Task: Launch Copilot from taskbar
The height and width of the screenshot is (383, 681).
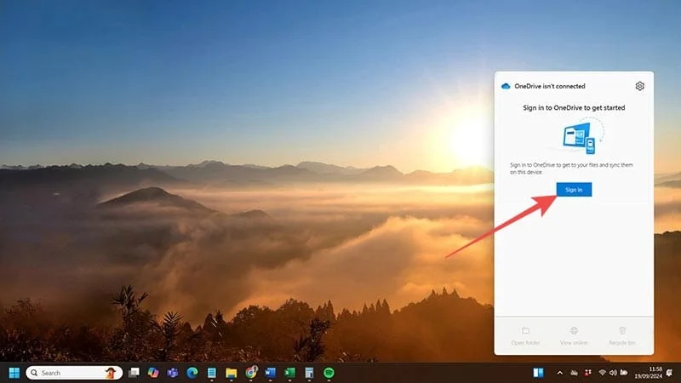Action: pos(153,373)
